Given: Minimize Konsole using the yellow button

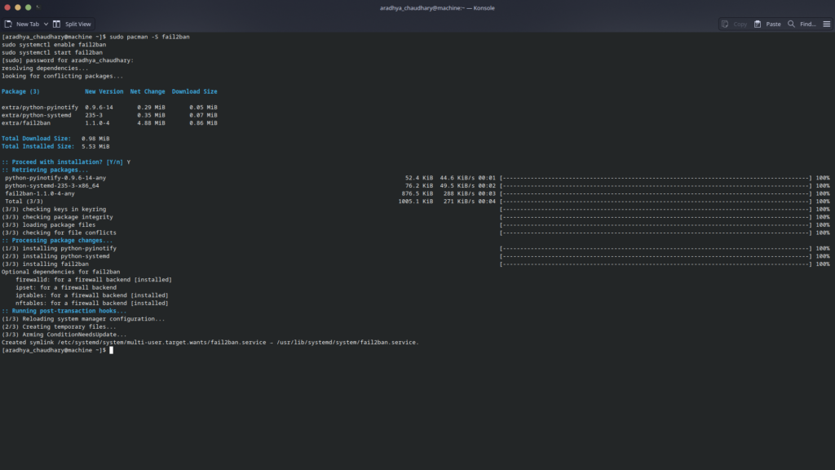Looking at the screenshot, I should tap(18, 7).
